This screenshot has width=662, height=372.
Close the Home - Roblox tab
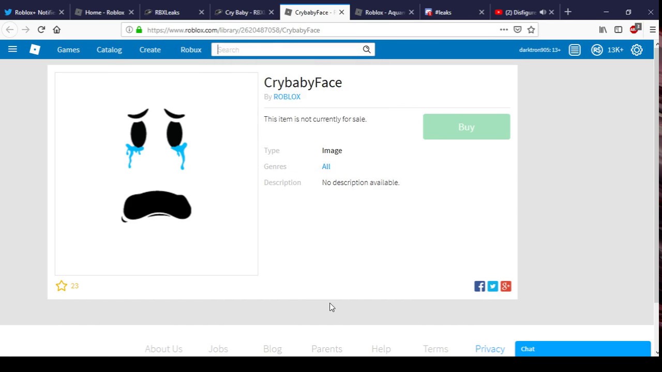pos(131,12)
